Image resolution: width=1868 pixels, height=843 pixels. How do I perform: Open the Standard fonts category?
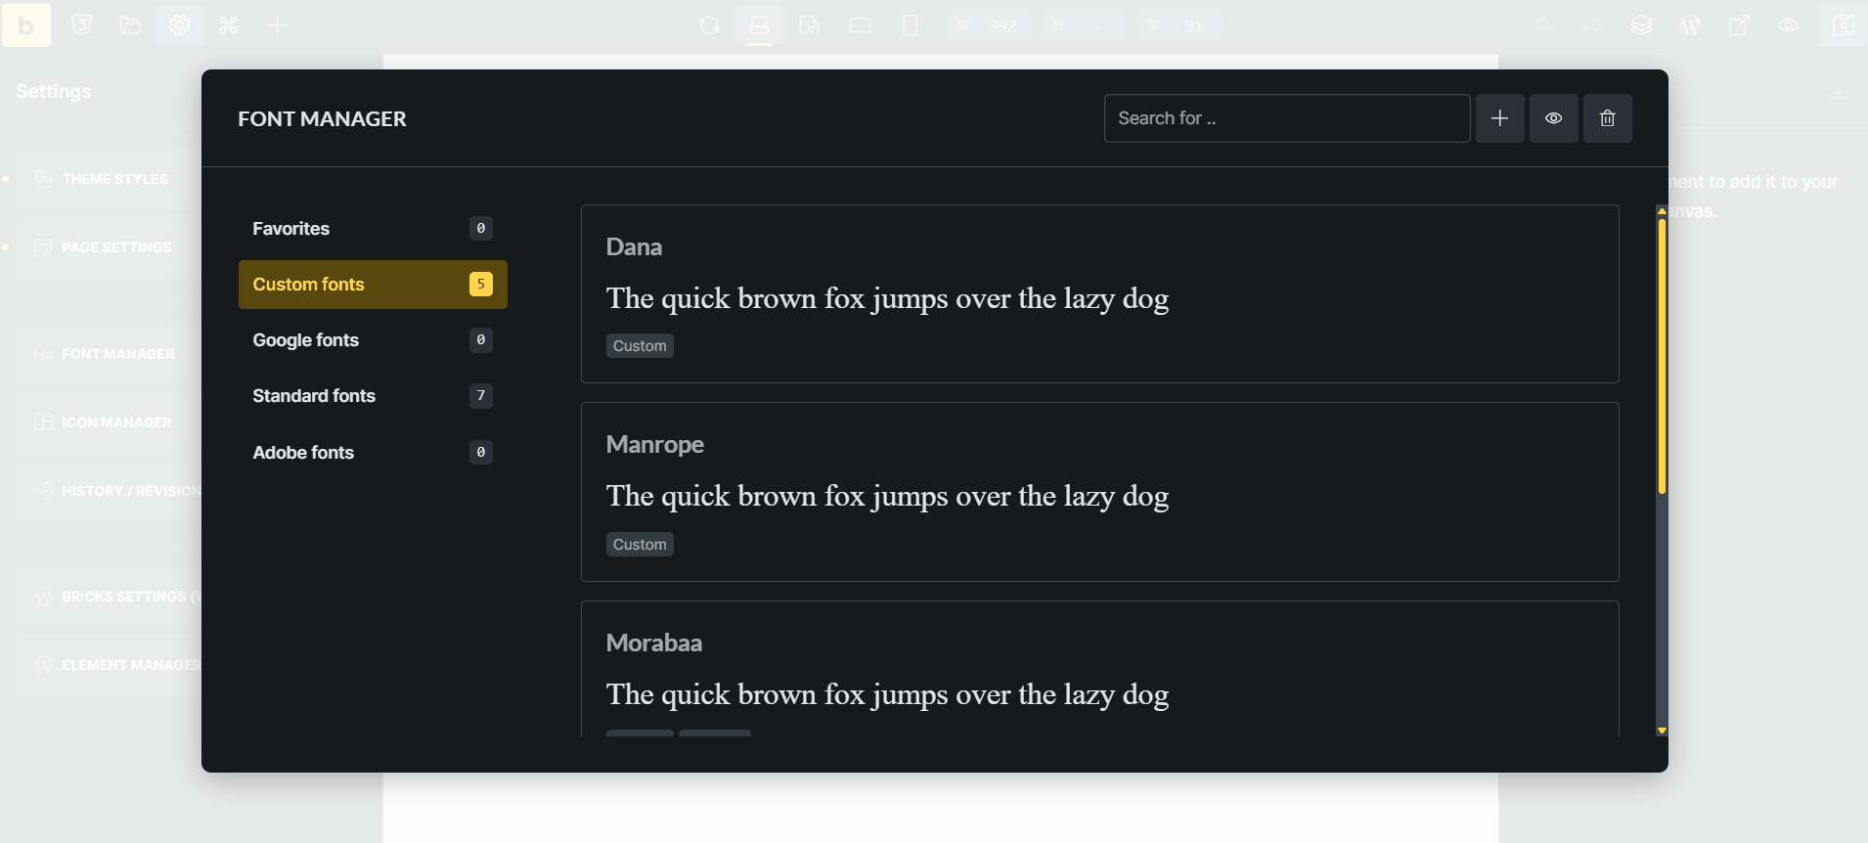(373, 395)
